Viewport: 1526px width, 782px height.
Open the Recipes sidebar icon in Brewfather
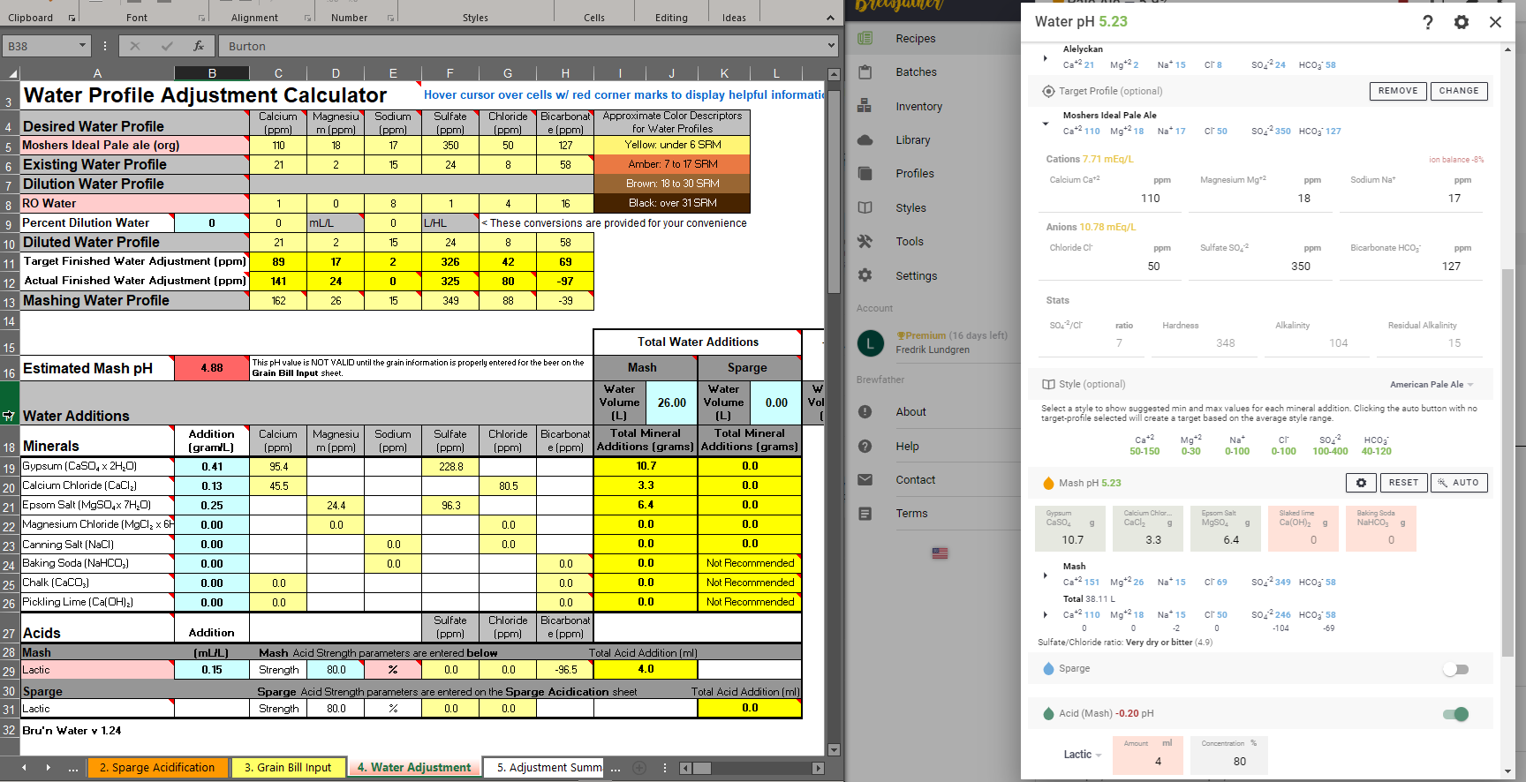[865, 38]
